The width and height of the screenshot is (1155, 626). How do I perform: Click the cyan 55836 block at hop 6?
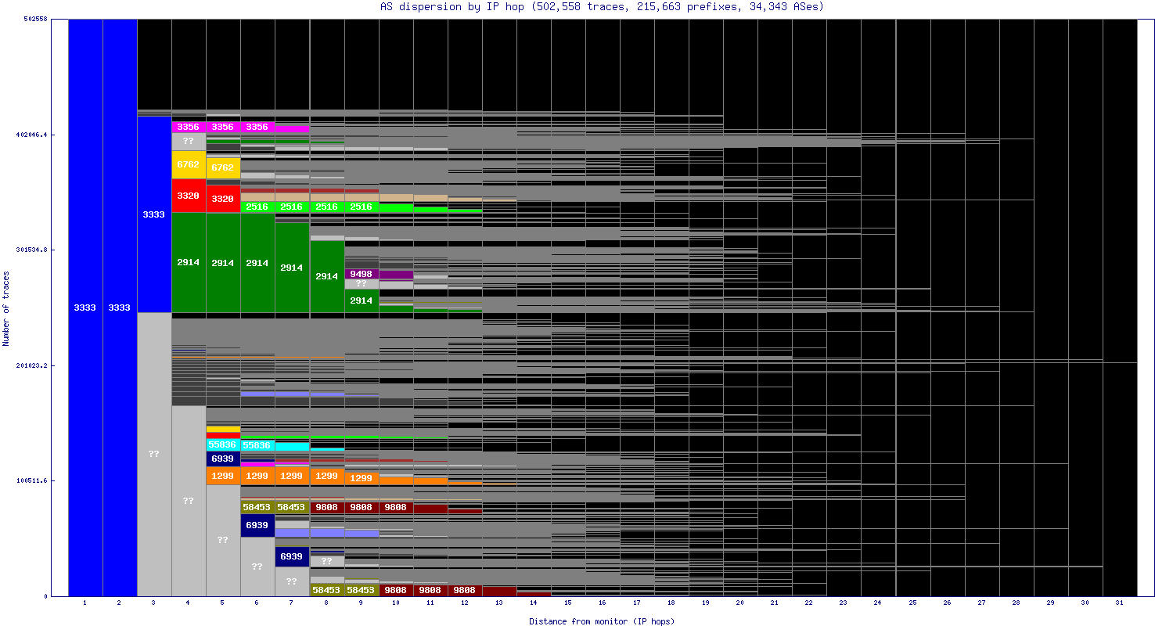pos(257,445)
